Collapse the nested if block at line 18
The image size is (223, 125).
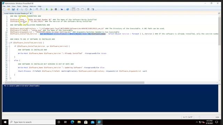pos(9,46)
